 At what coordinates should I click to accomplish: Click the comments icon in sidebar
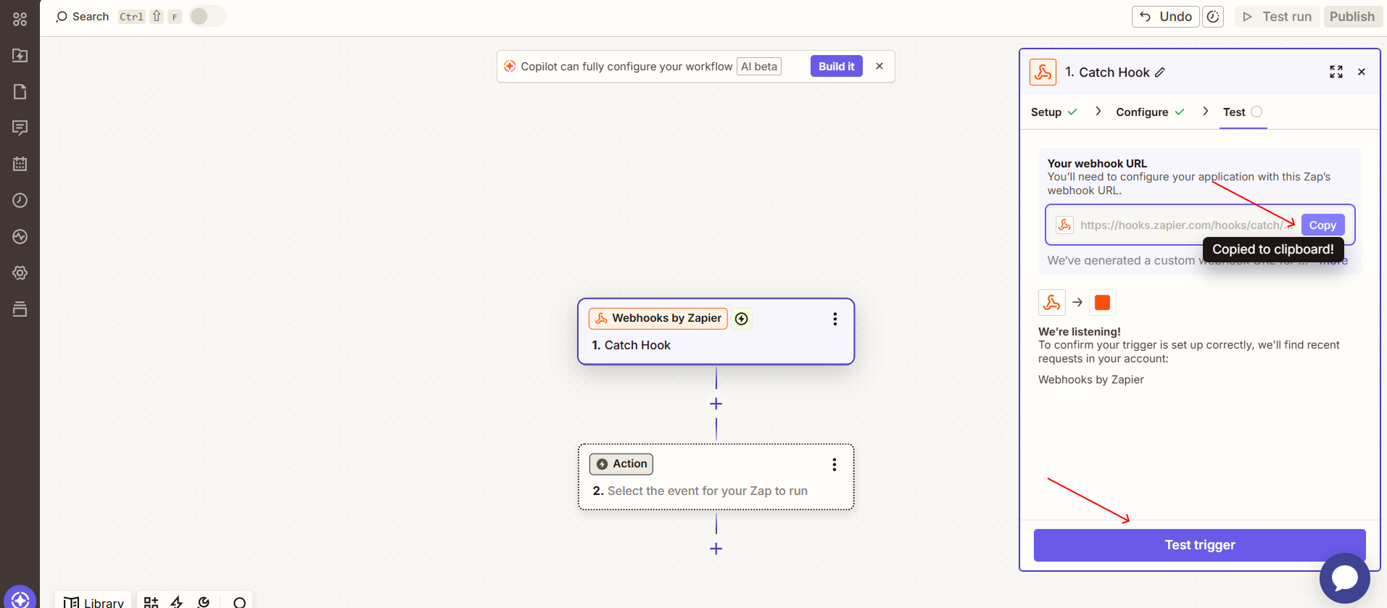pos(20,128)
